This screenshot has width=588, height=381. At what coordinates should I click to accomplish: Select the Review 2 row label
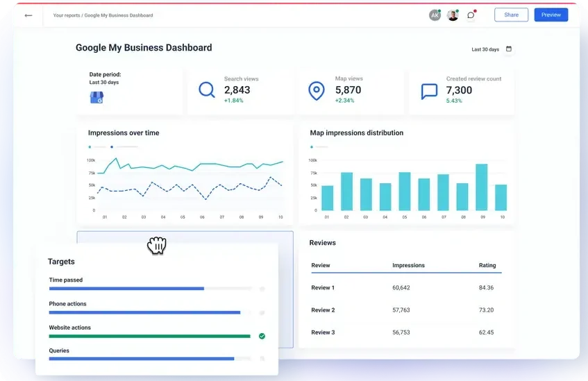323,310
